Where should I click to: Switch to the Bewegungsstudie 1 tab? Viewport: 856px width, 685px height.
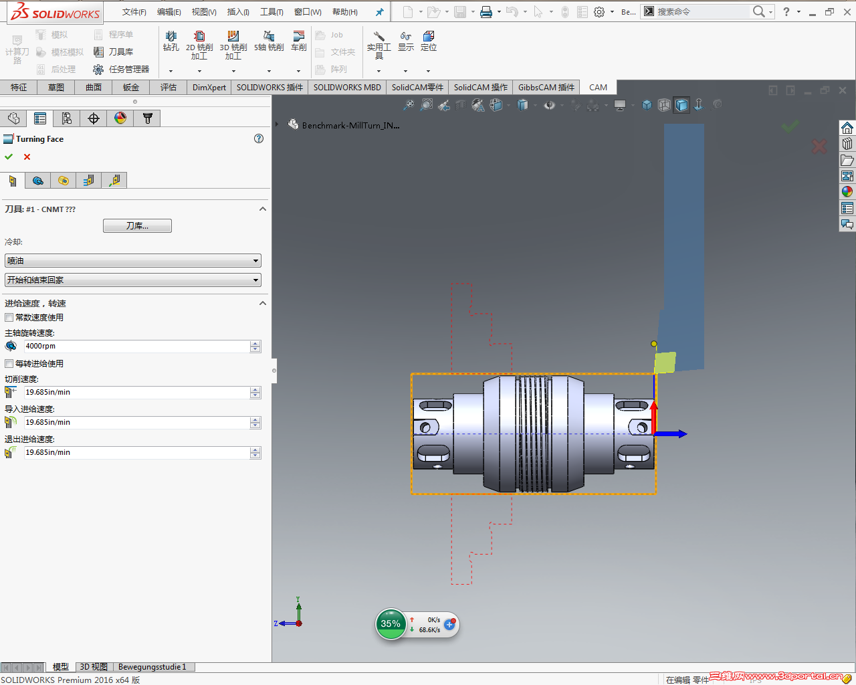[x=152, y=667]
